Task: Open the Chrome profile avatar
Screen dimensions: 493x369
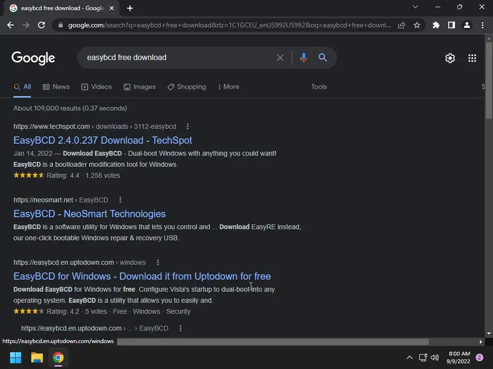Action: pyautogui.click(x=467, y=25)
